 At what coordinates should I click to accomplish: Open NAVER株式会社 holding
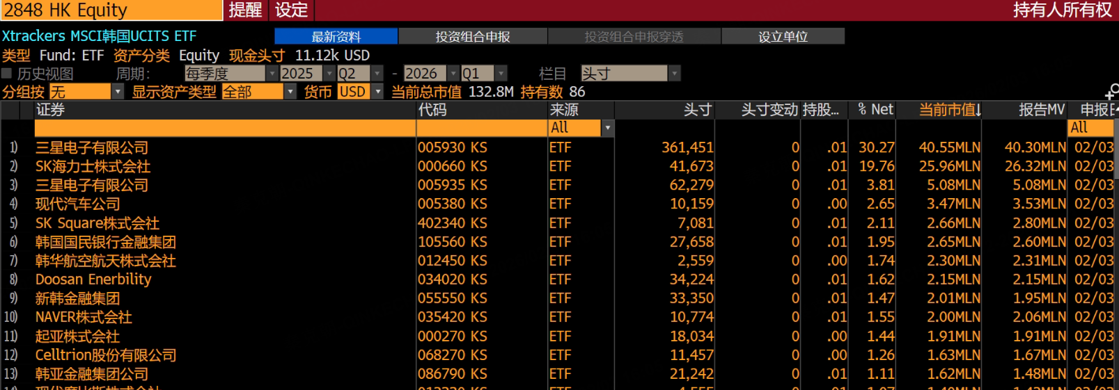coord(84,317)
